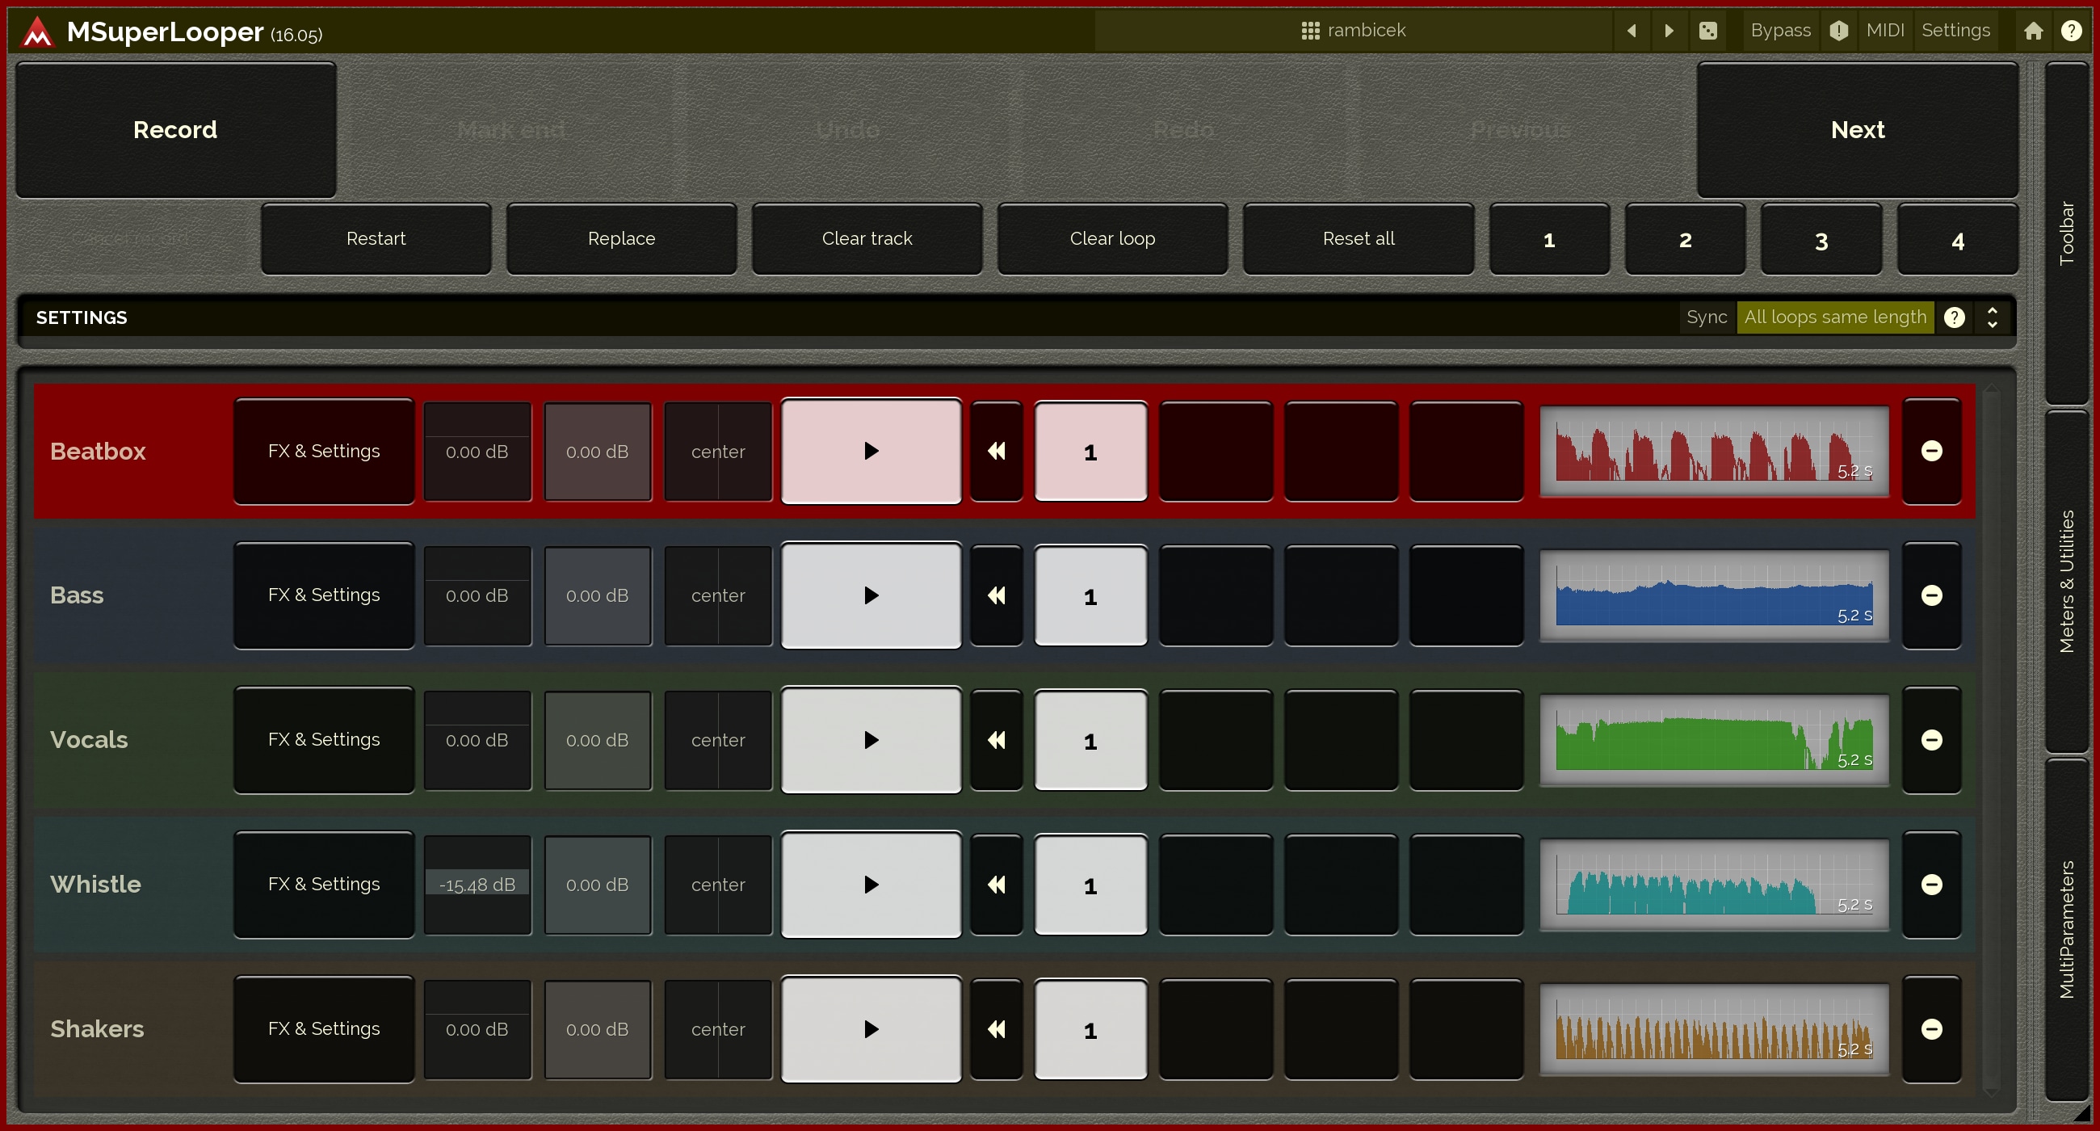Remove the Vocals track with minus icon
The image size is (2100, 1131).
click(1931, 740)
